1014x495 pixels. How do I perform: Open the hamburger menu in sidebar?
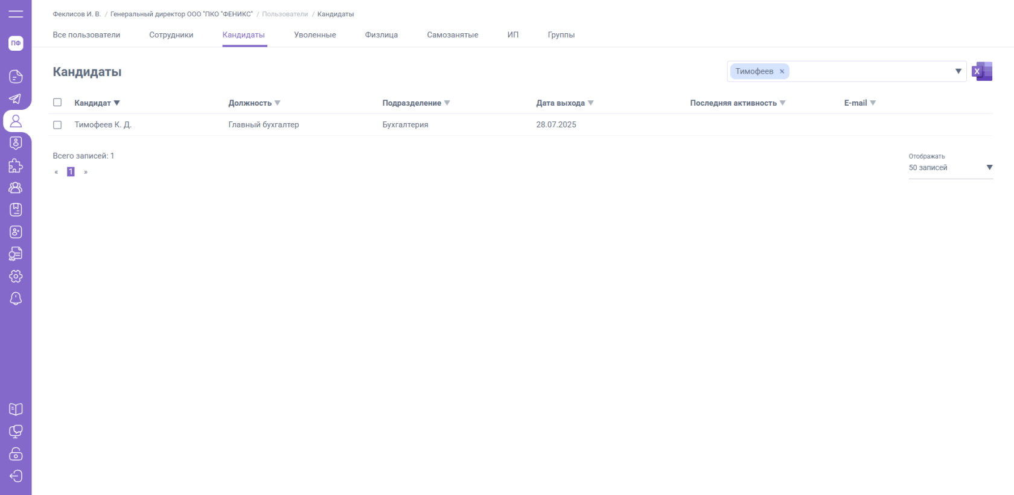pyautogui.click(x=16, y=14)
